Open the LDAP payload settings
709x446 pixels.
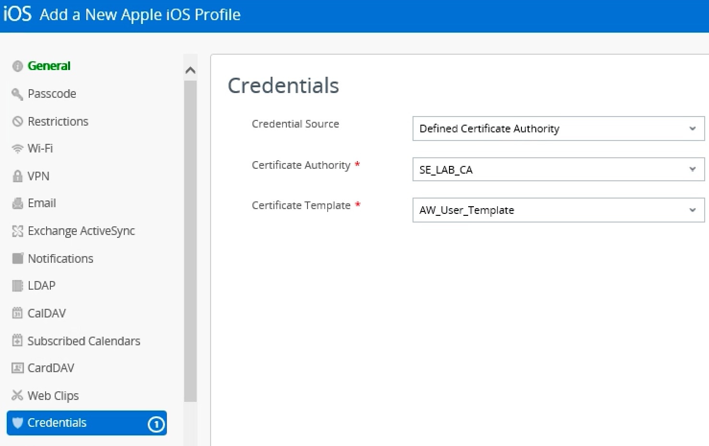41,285
